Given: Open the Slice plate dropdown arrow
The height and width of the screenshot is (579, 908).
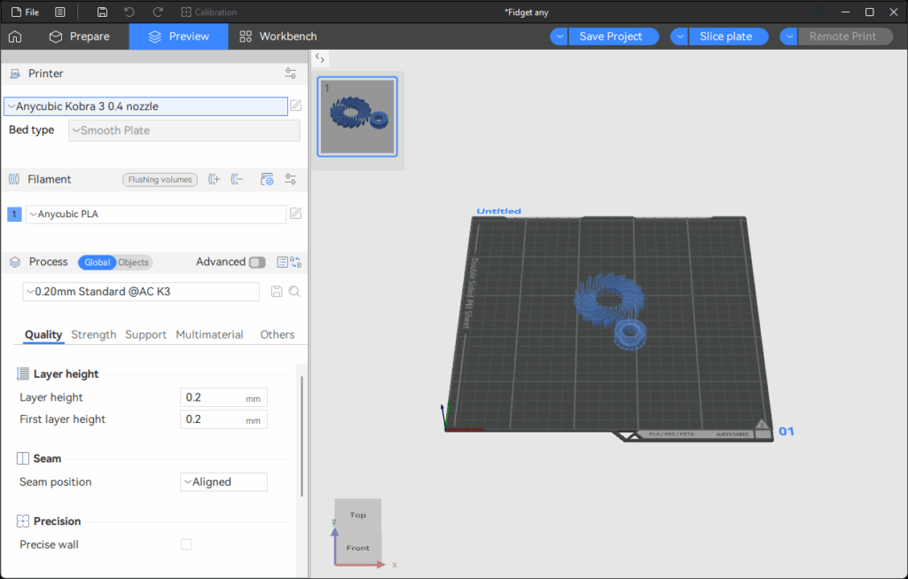Looking at the screenshot, I should 679,36.
